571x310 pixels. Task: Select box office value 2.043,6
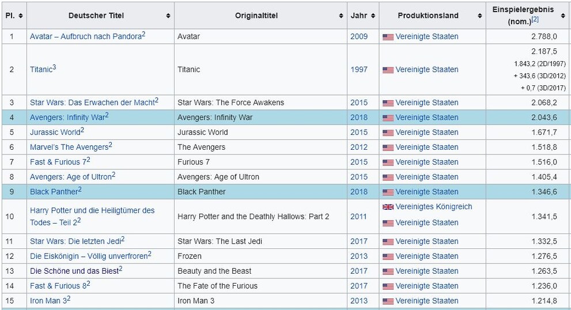544,118
